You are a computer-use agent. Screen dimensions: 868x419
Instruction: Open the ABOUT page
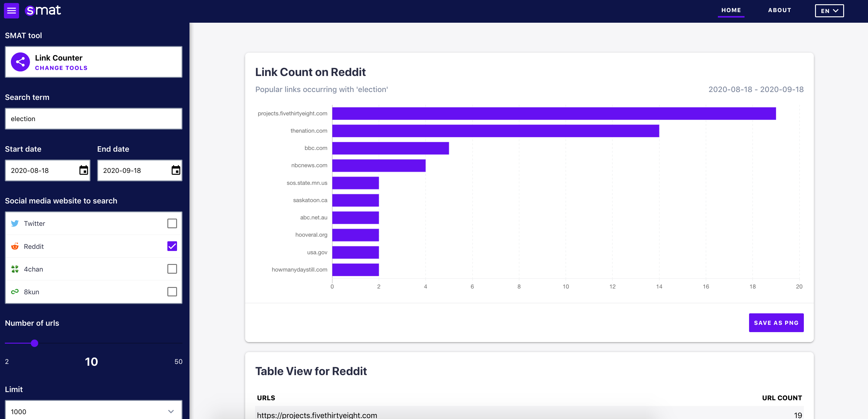click(x=779, y=11)
